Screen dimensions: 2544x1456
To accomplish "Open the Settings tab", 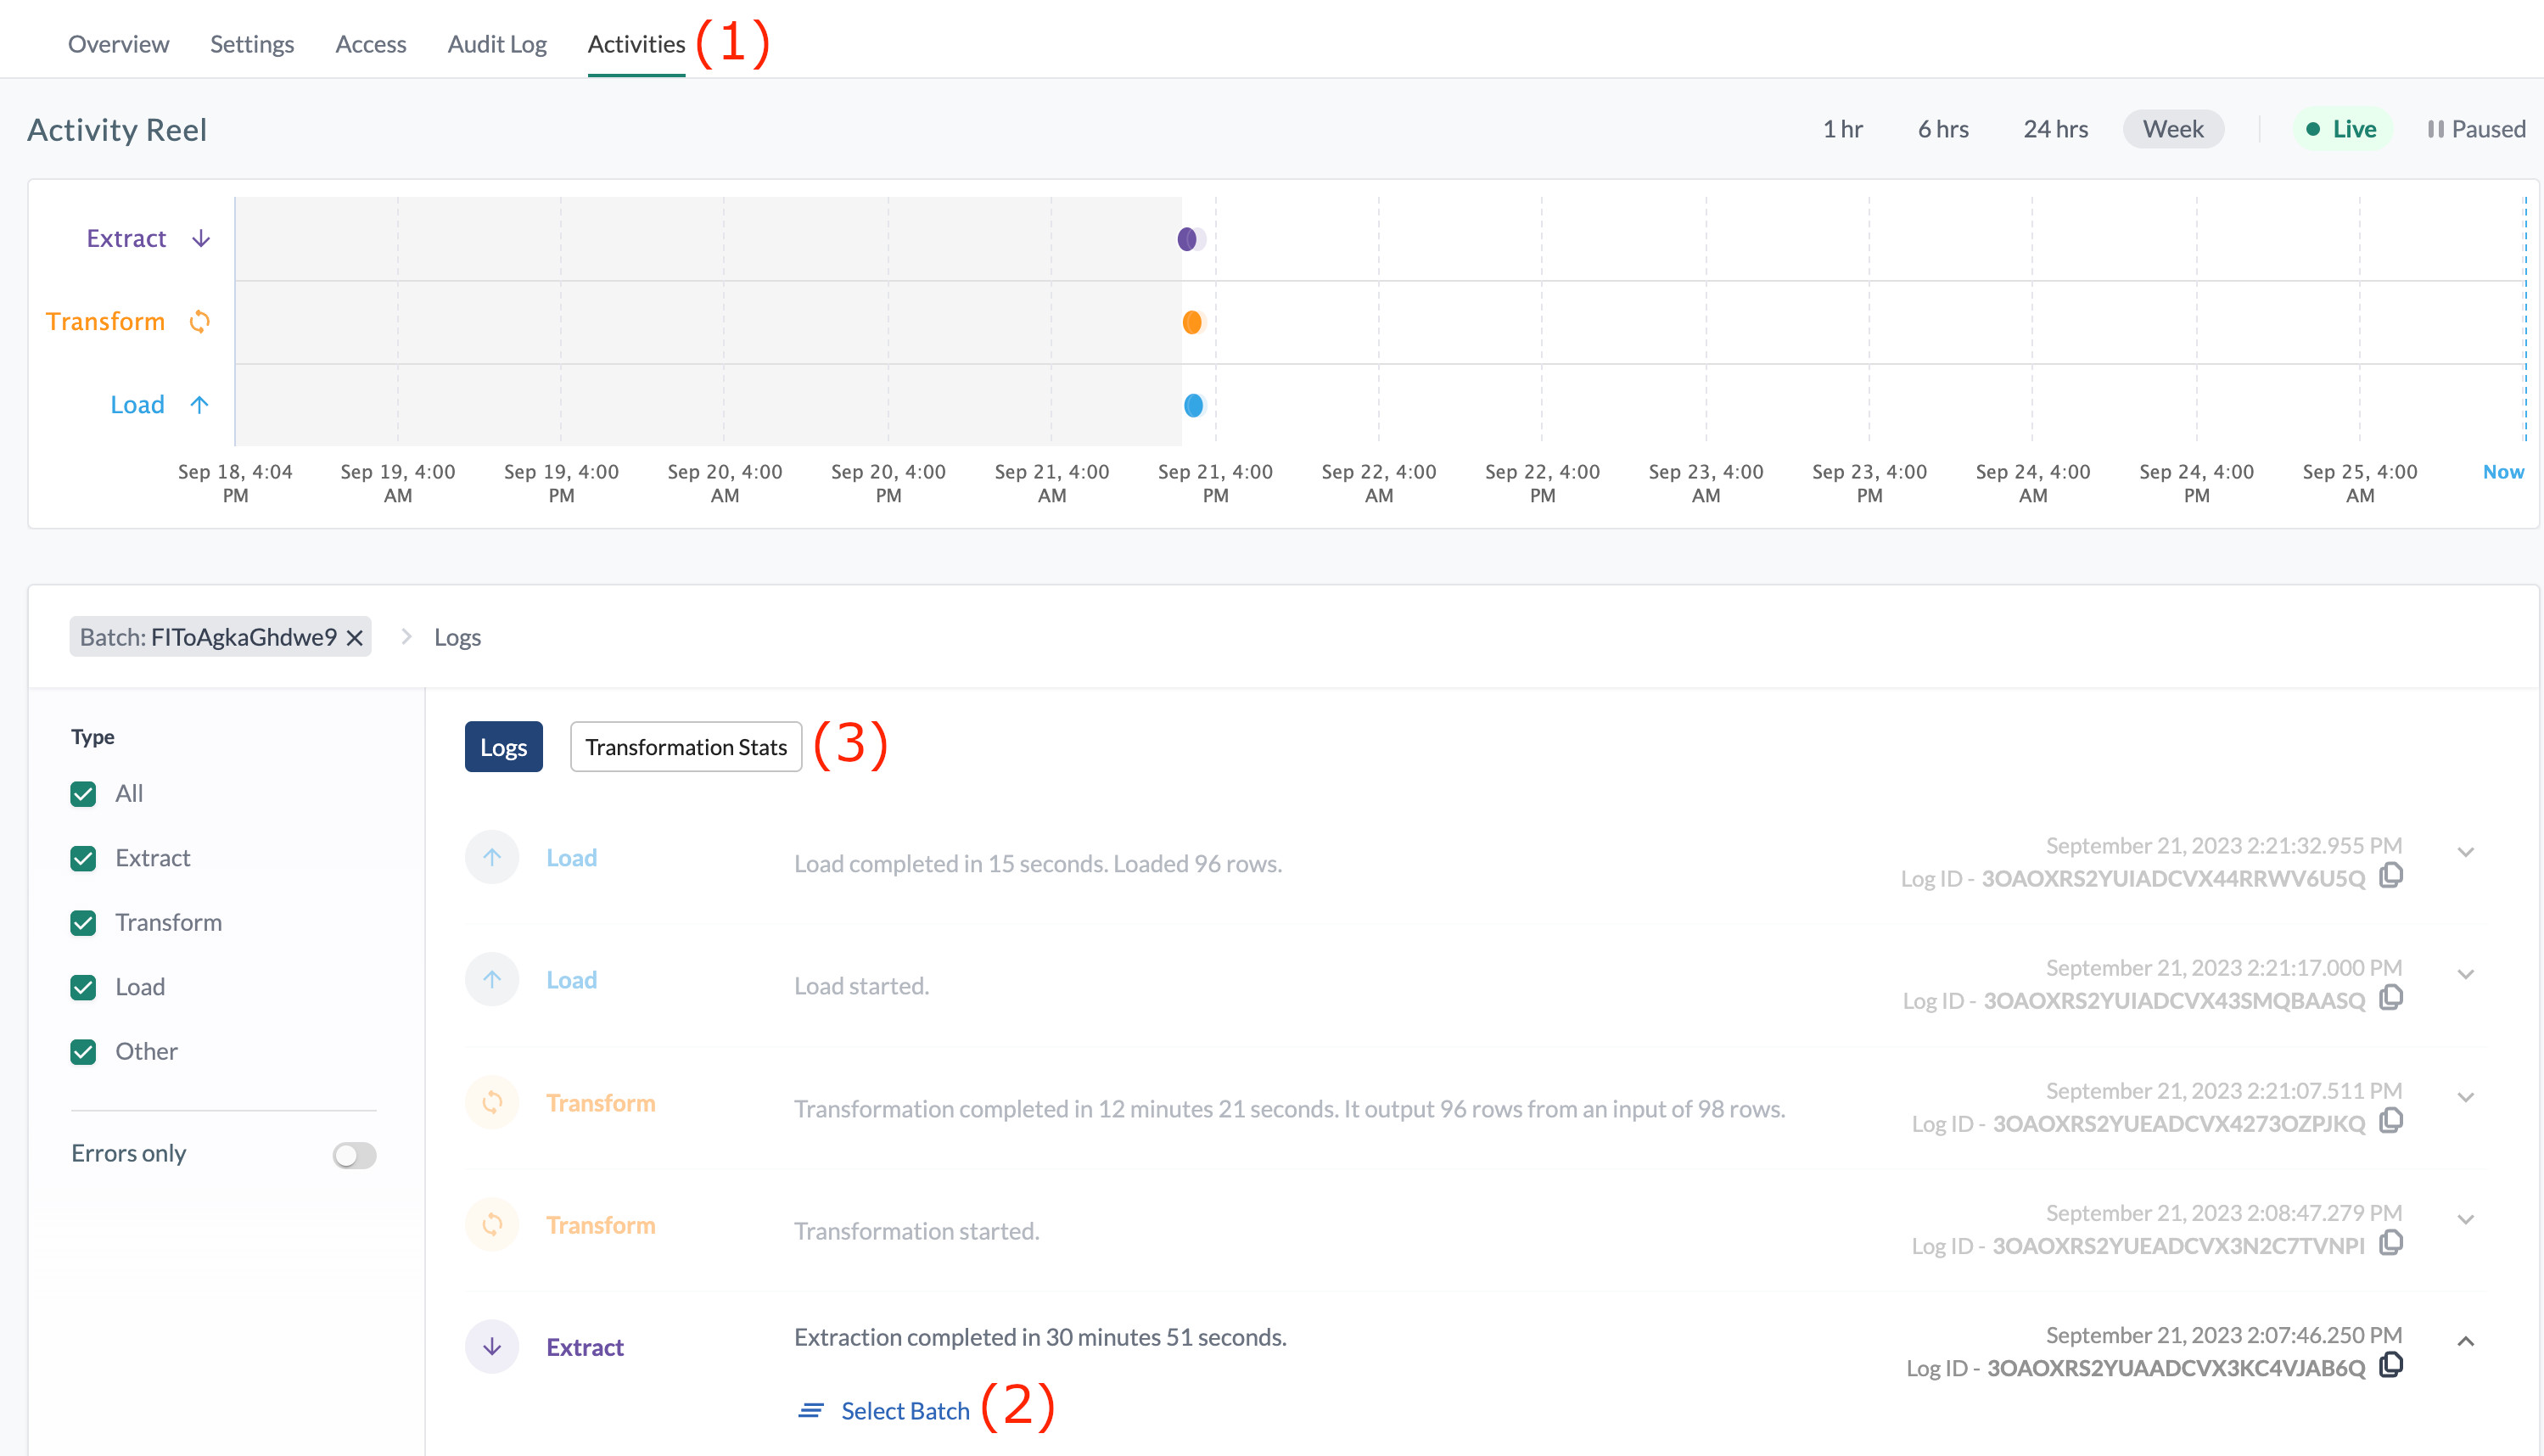I will pos(252,44).
